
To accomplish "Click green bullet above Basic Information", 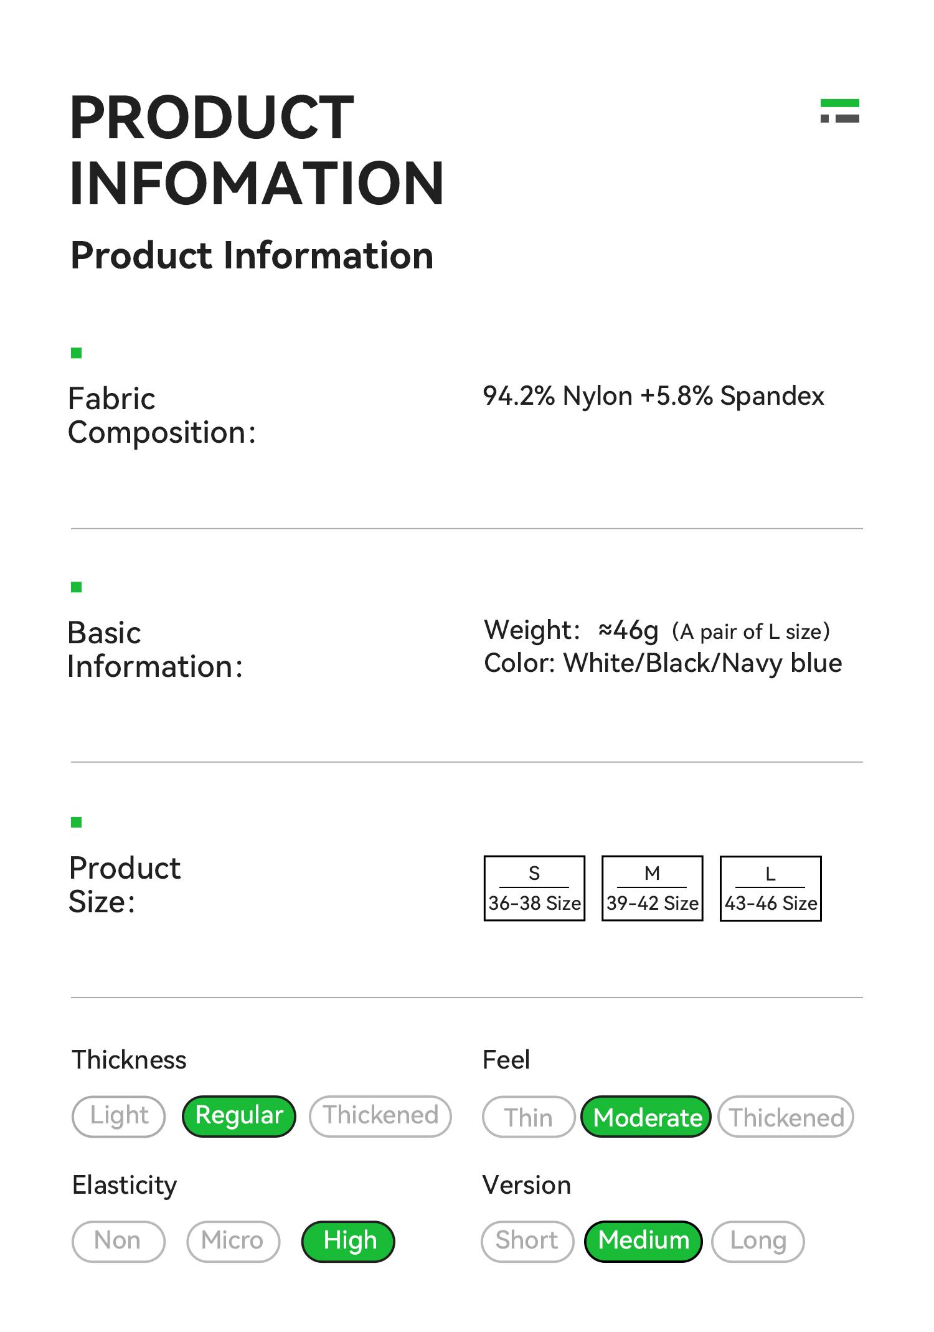I will [x=77, y=587].
